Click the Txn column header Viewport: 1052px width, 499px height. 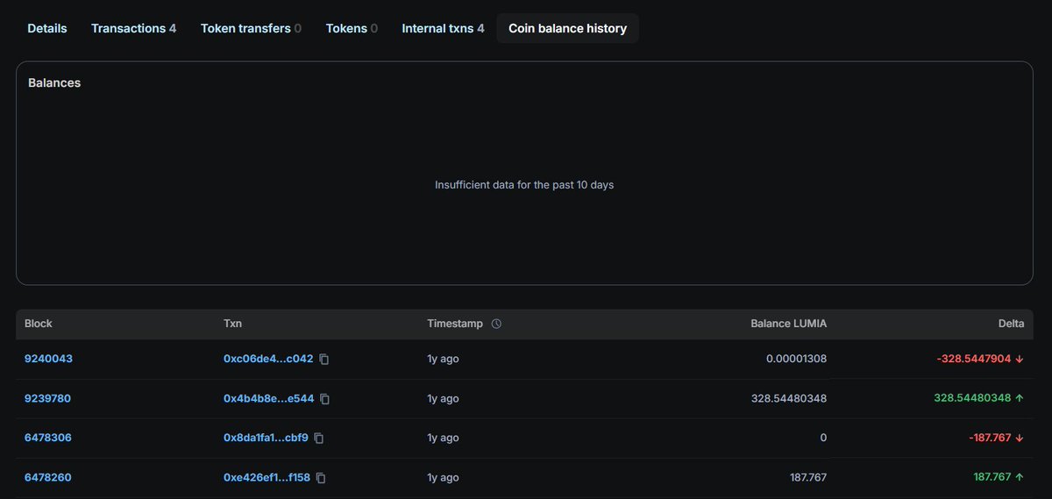coord(232,324)
